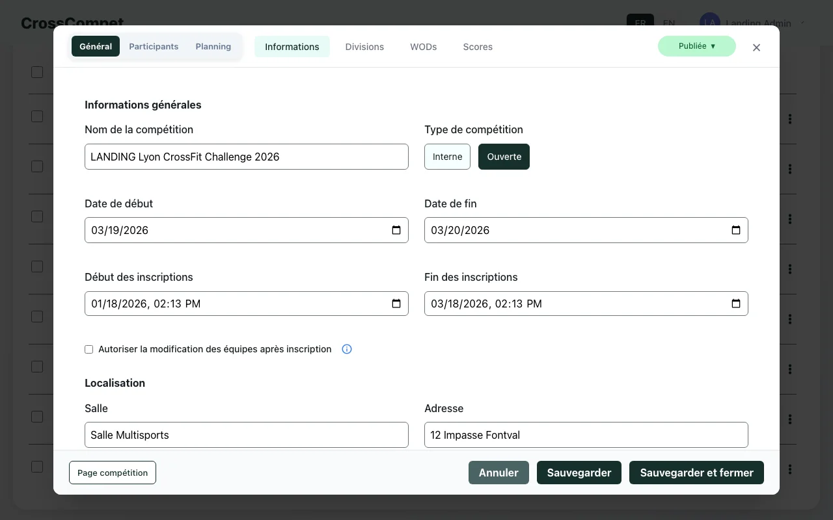Open the Divisions tab
Image resolution: width=833 pixels, height=520 pixels.
coord(364,47)
